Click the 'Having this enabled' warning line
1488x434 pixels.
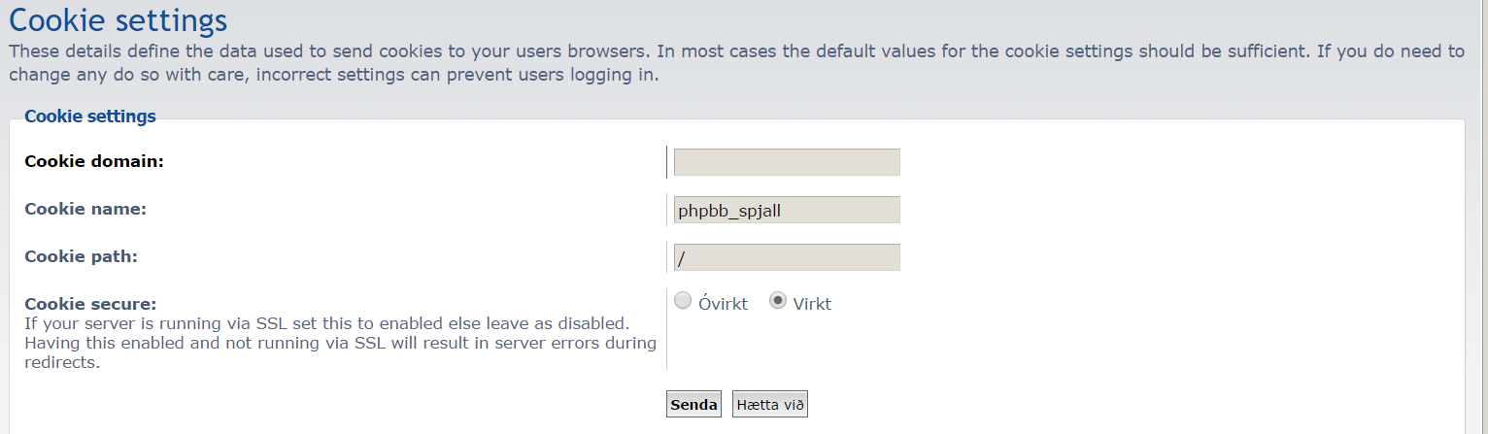pyautogui.click(x=340, y=343)
